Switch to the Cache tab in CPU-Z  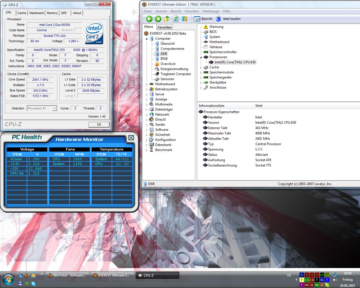22,13
